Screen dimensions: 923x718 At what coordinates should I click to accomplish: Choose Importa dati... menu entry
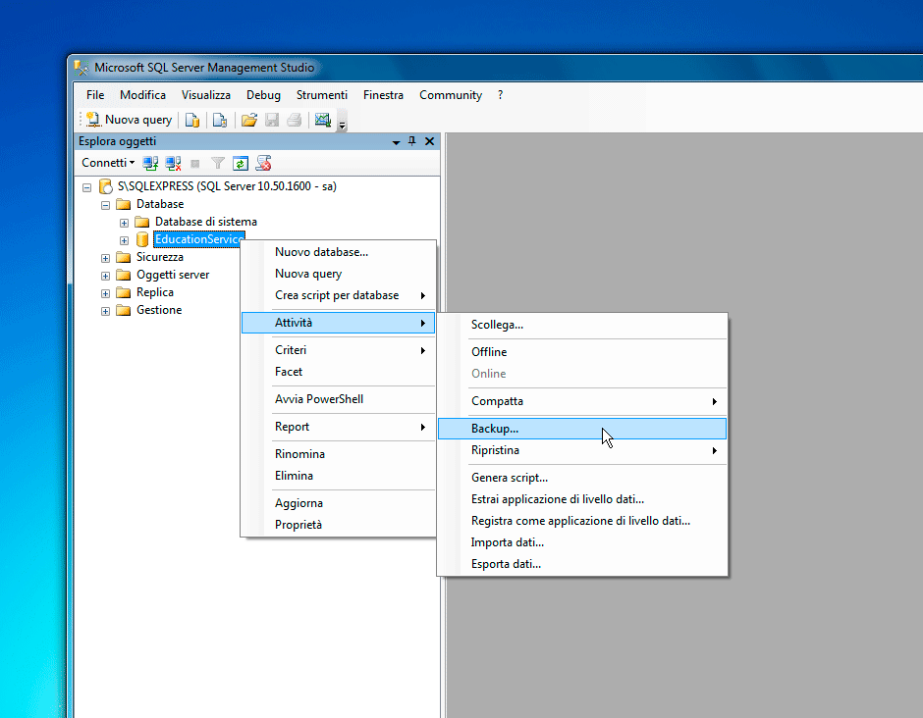[582, 542]
